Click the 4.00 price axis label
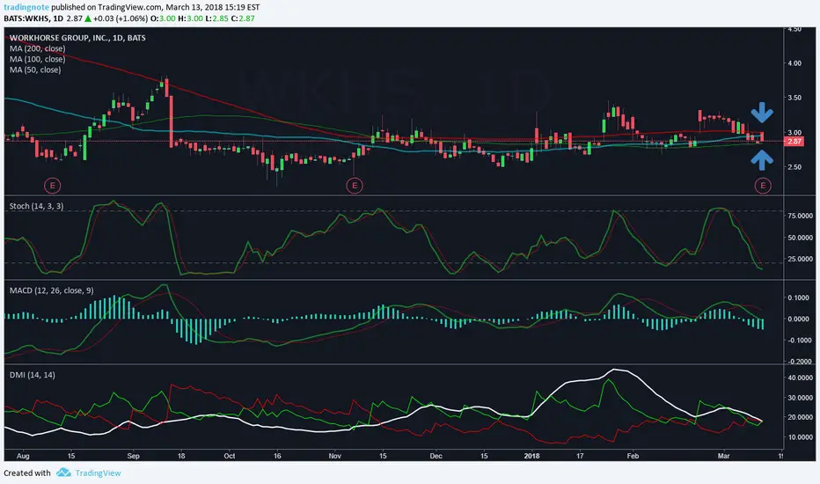 tap(794, 63)
